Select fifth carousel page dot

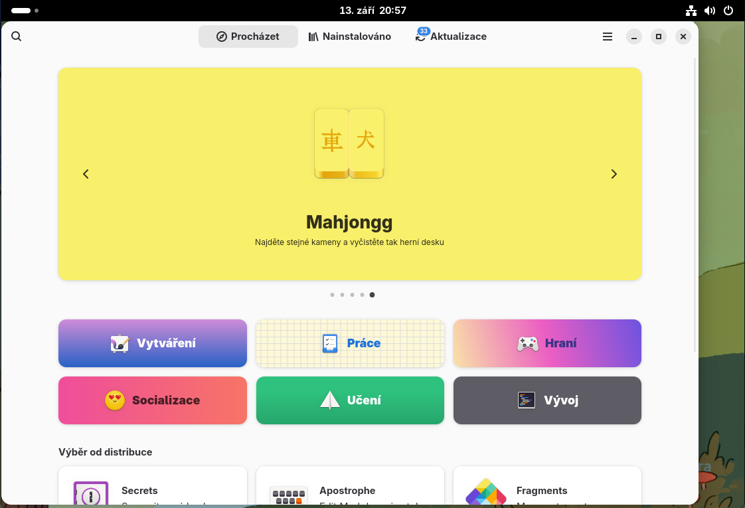pyautogui.click(x=372, y=295)
